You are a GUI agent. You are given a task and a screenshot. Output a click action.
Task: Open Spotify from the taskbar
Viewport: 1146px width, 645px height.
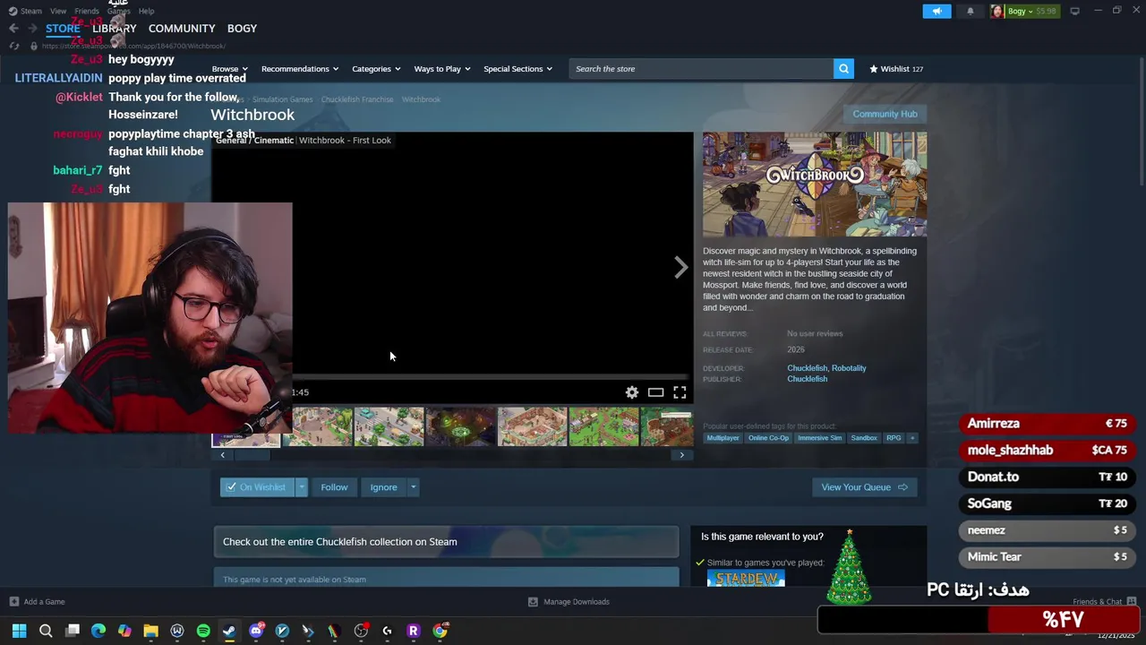[203, 631]
